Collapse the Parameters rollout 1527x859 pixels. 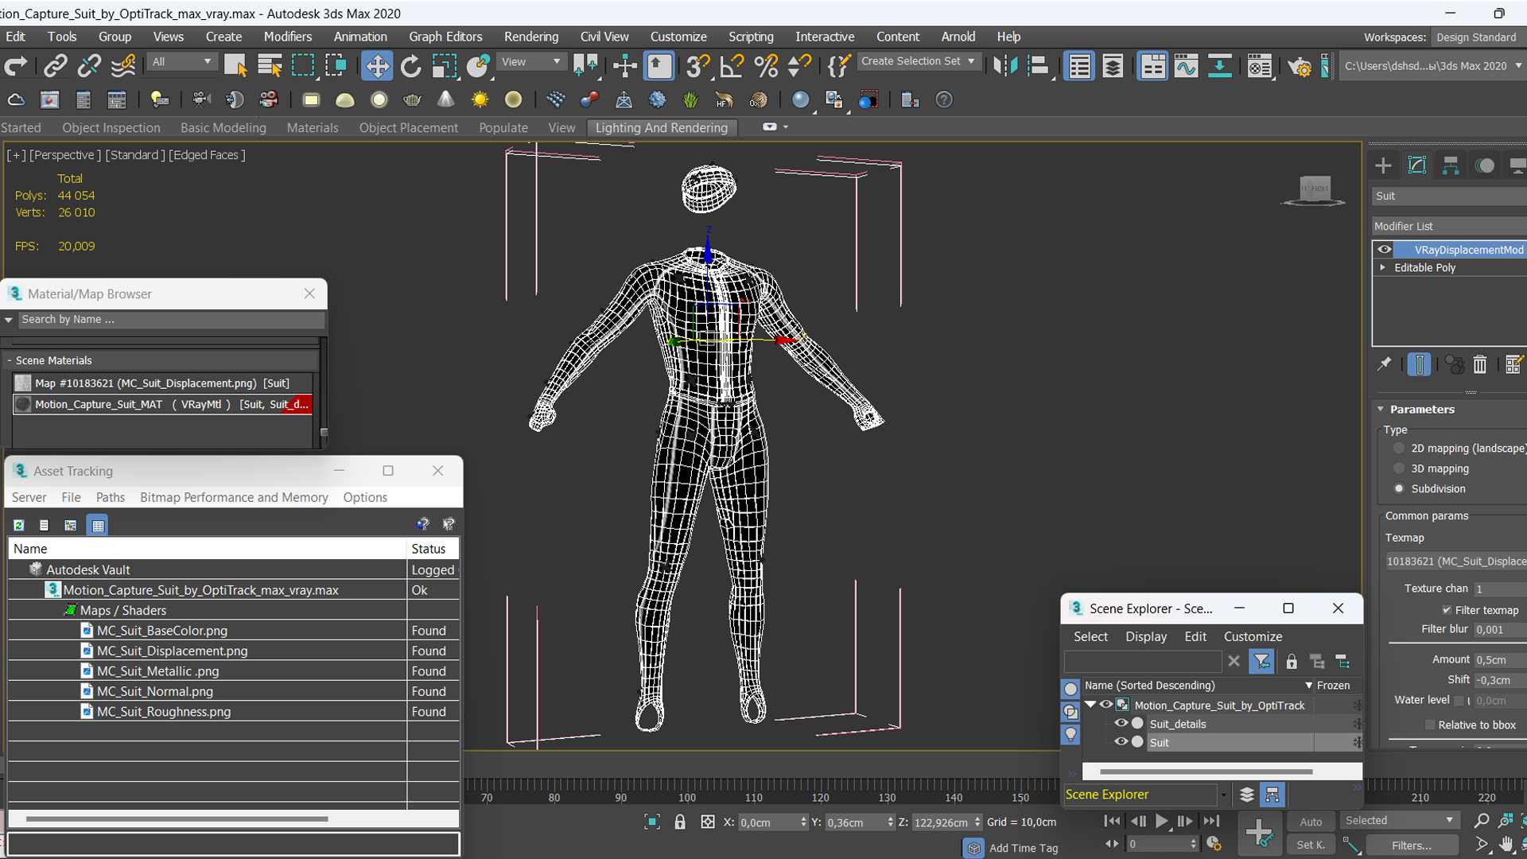click(x=1381, y=409)
